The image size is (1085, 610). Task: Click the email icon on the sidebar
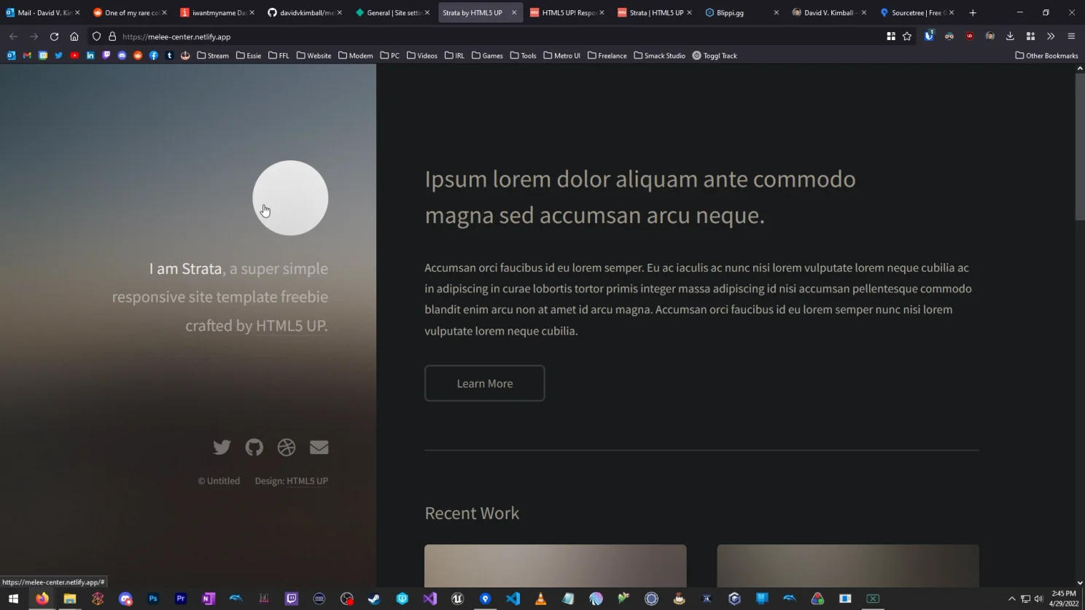[x=319, y=447]
